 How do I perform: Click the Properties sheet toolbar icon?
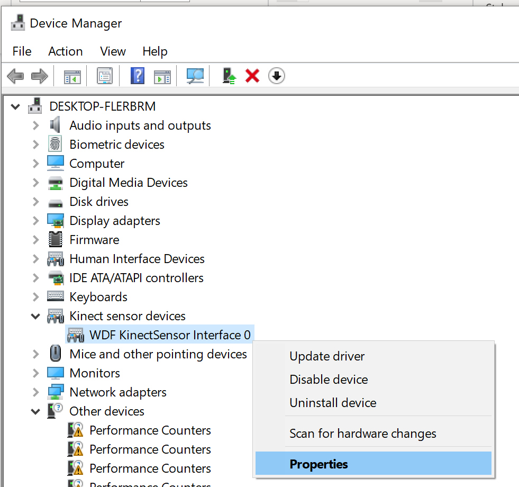click(105, 76)
